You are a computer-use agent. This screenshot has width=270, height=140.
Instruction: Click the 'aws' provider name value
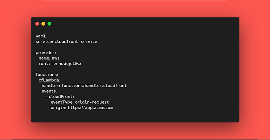coord(56,58)
